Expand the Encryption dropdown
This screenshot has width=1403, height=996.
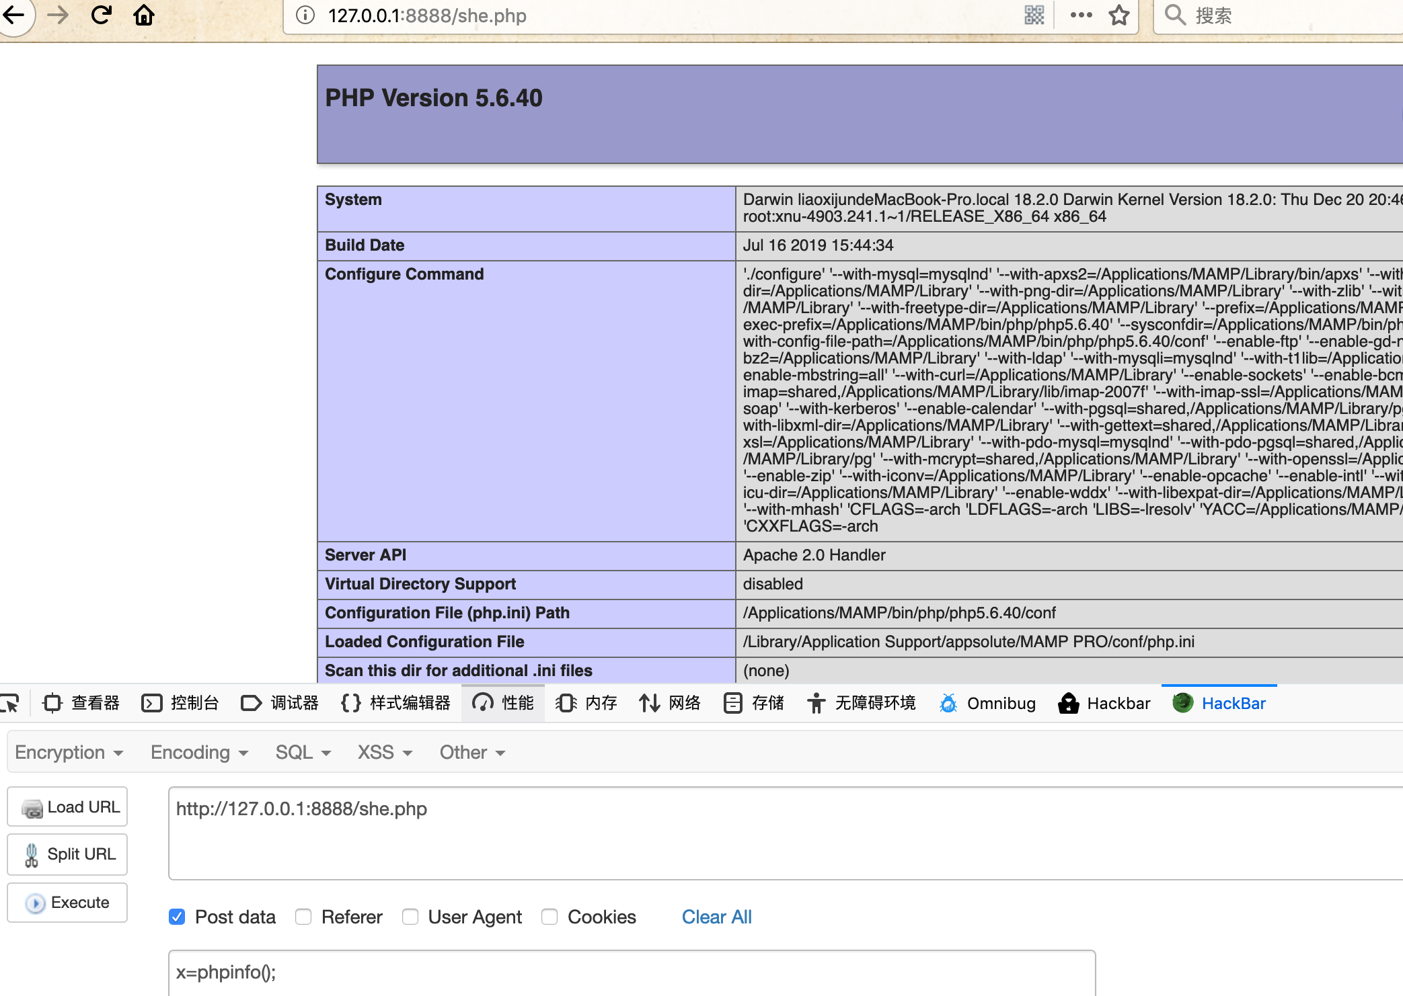click(69, 753)
